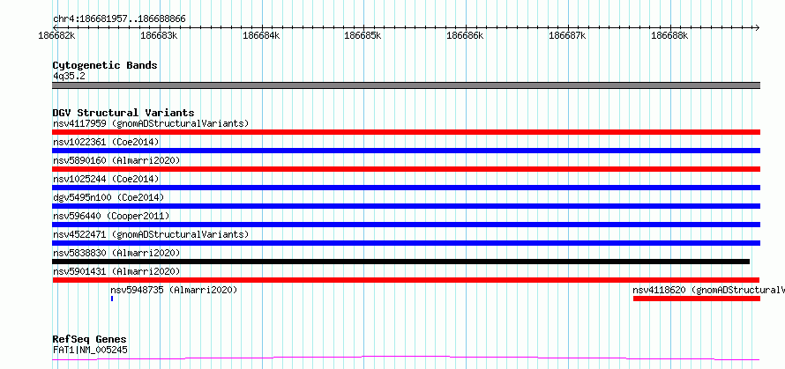Click ruler tick labeled 186685k

tap(363, 35)
